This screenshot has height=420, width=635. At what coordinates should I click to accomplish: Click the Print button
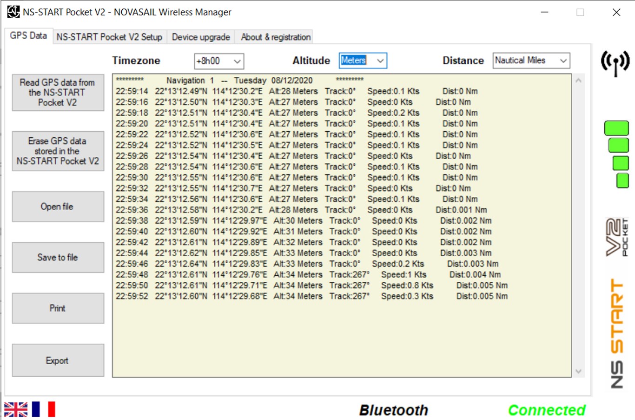click(58, 308)
